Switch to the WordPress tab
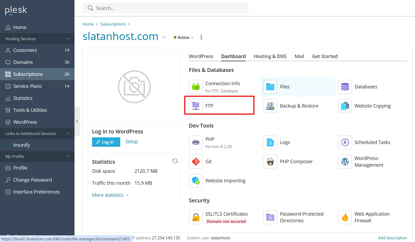 pyautogui.click(x=201, y=56)
